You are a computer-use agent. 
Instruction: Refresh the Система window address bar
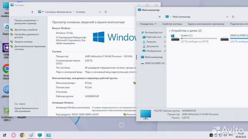(x=106, y=12)
